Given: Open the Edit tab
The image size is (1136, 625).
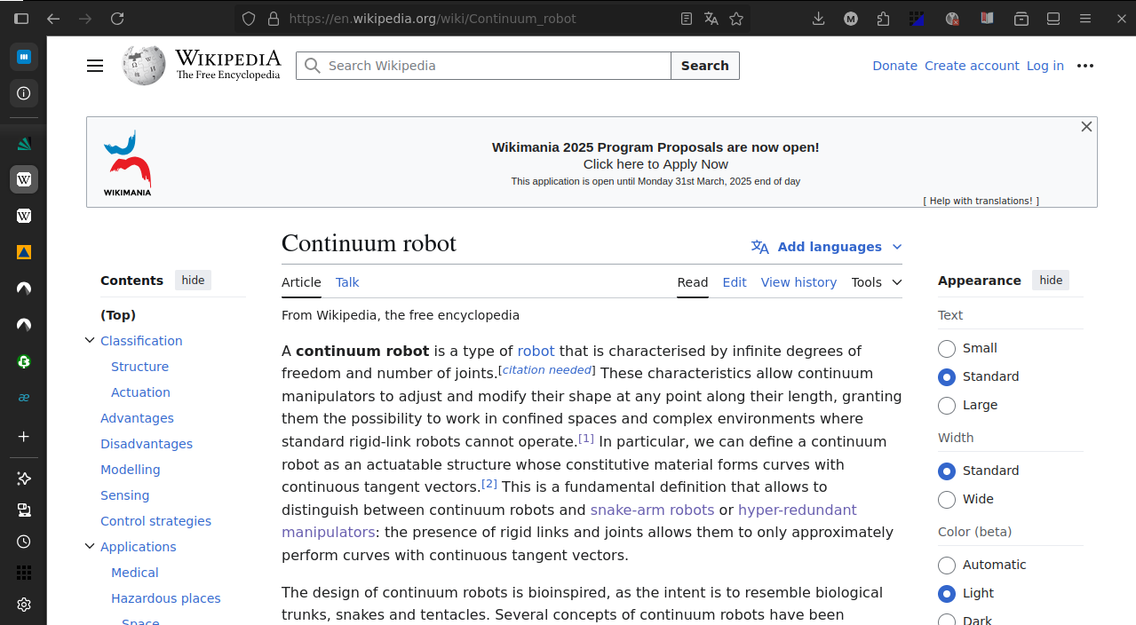Looking at the screenshot, I should 735,282.
